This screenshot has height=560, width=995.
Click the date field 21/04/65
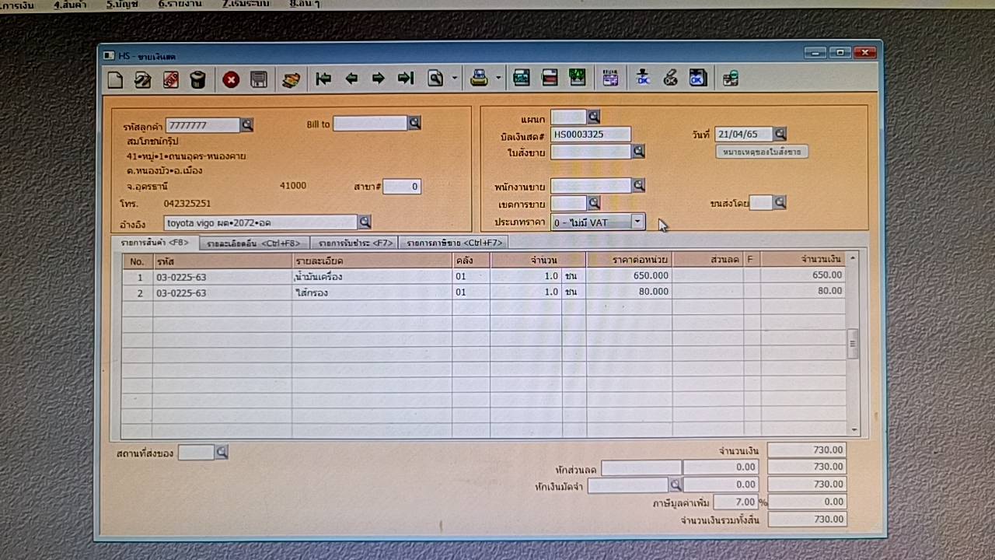click(744, 134)
